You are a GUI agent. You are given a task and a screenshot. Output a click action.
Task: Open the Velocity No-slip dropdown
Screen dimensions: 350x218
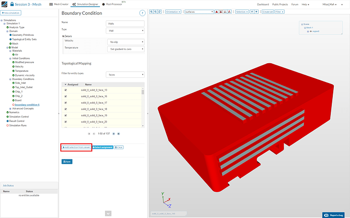(126, 41)
